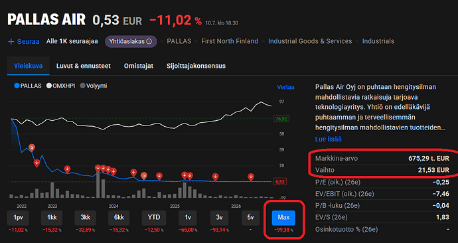Open First North Finland market link
Viewport: 458px width, 243px height.
coord(230,41)
